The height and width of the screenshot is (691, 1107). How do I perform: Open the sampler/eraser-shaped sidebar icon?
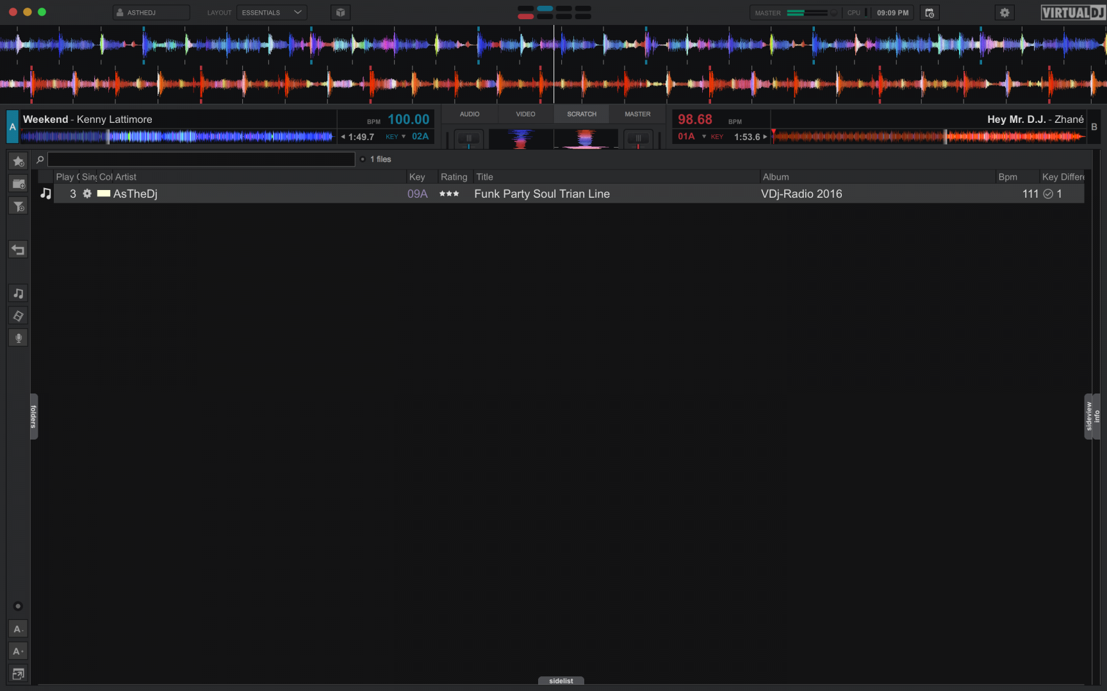tap(18, 315)
